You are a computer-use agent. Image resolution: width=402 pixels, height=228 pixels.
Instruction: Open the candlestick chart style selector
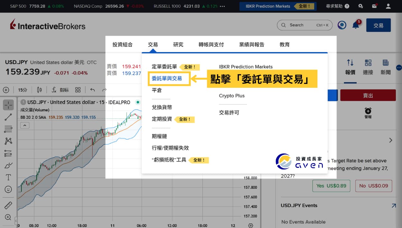point(40,90)
